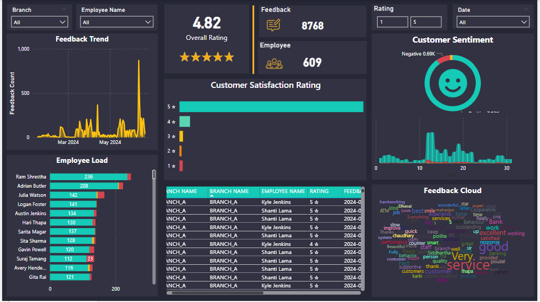Select the 5-star satisfaction rating bar
The image size is (540, 302).
point(271,107)
